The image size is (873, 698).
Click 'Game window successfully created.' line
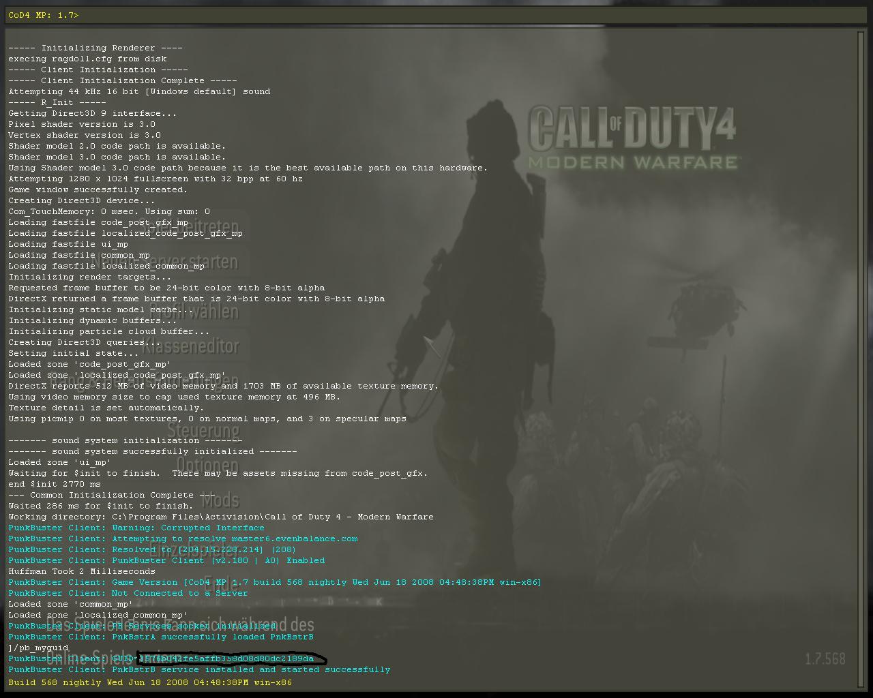coord(98,189)
